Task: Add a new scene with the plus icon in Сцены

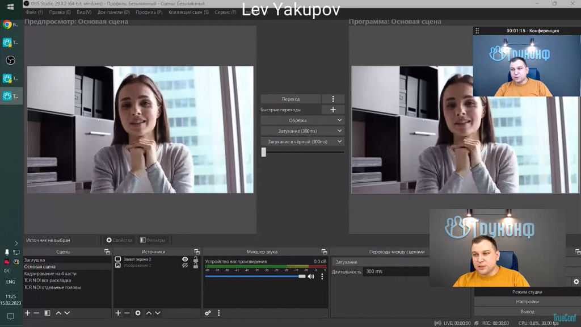Action: [27, 313]
